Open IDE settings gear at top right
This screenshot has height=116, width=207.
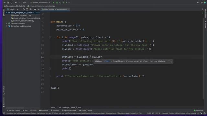(202, 3)
